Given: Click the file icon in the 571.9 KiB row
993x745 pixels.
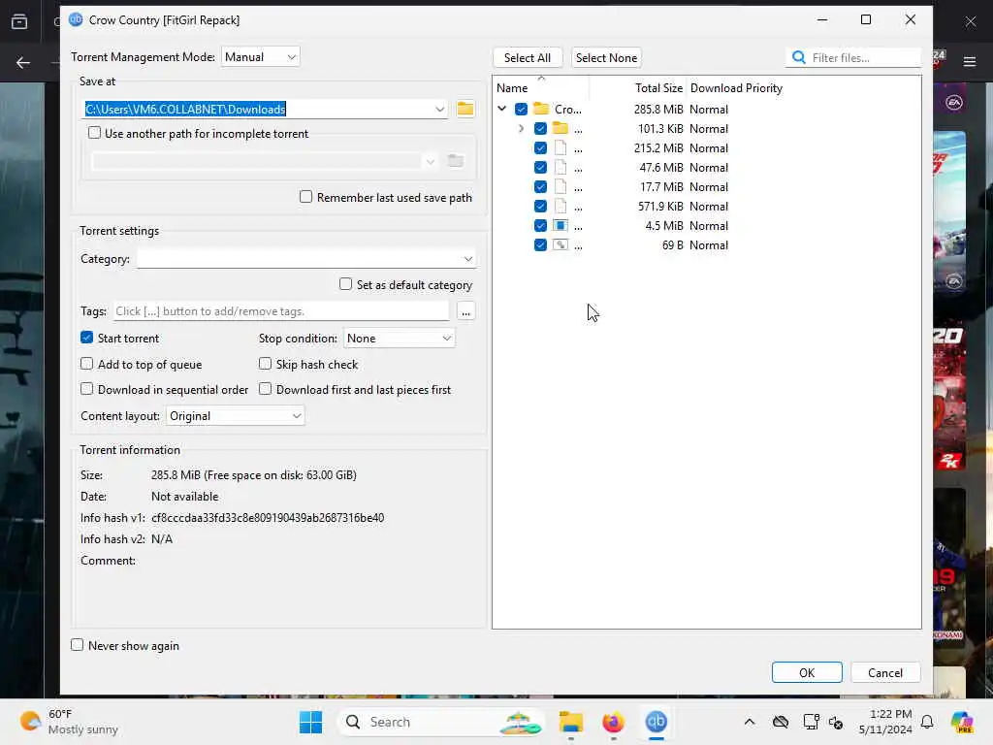Looking at the screenshot, I should tap(561, 207).
